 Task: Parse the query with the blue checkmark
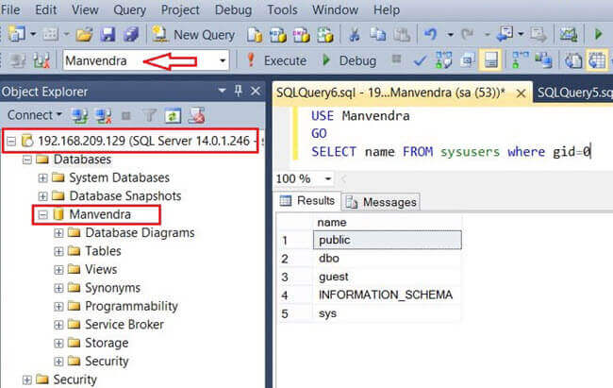tap(421, 60)
